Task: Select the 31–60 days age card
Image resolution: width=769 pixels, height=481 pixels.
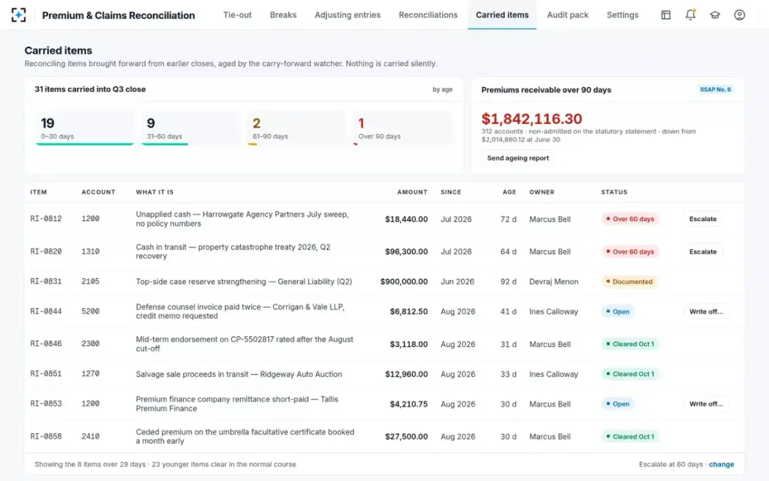Action: coord(190,128)
